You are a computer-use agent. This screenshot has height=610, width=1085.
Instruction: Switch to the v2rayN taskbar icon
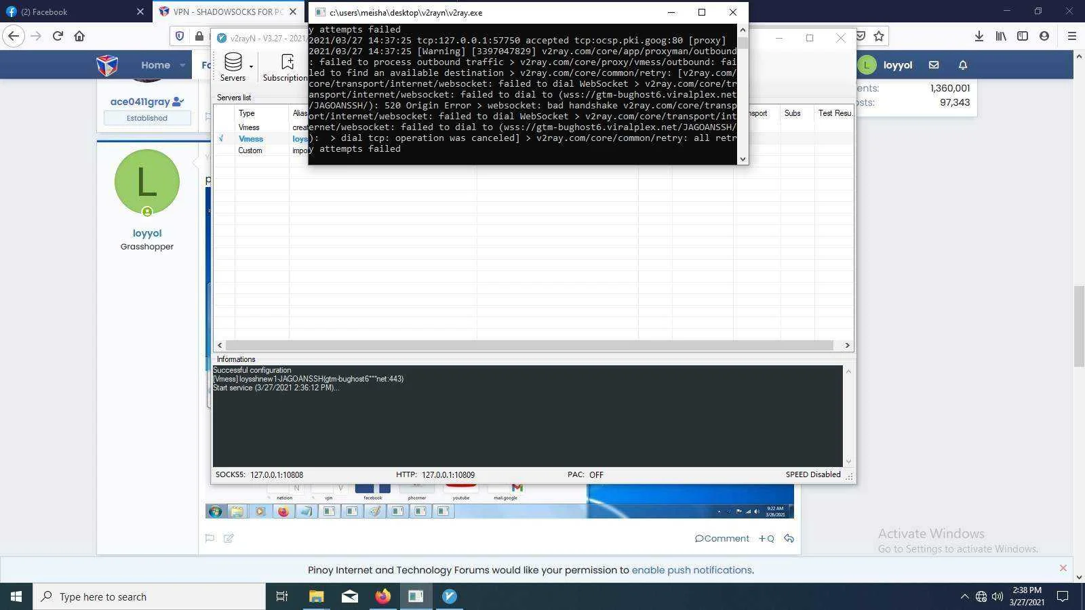click(x=449, y=596)
